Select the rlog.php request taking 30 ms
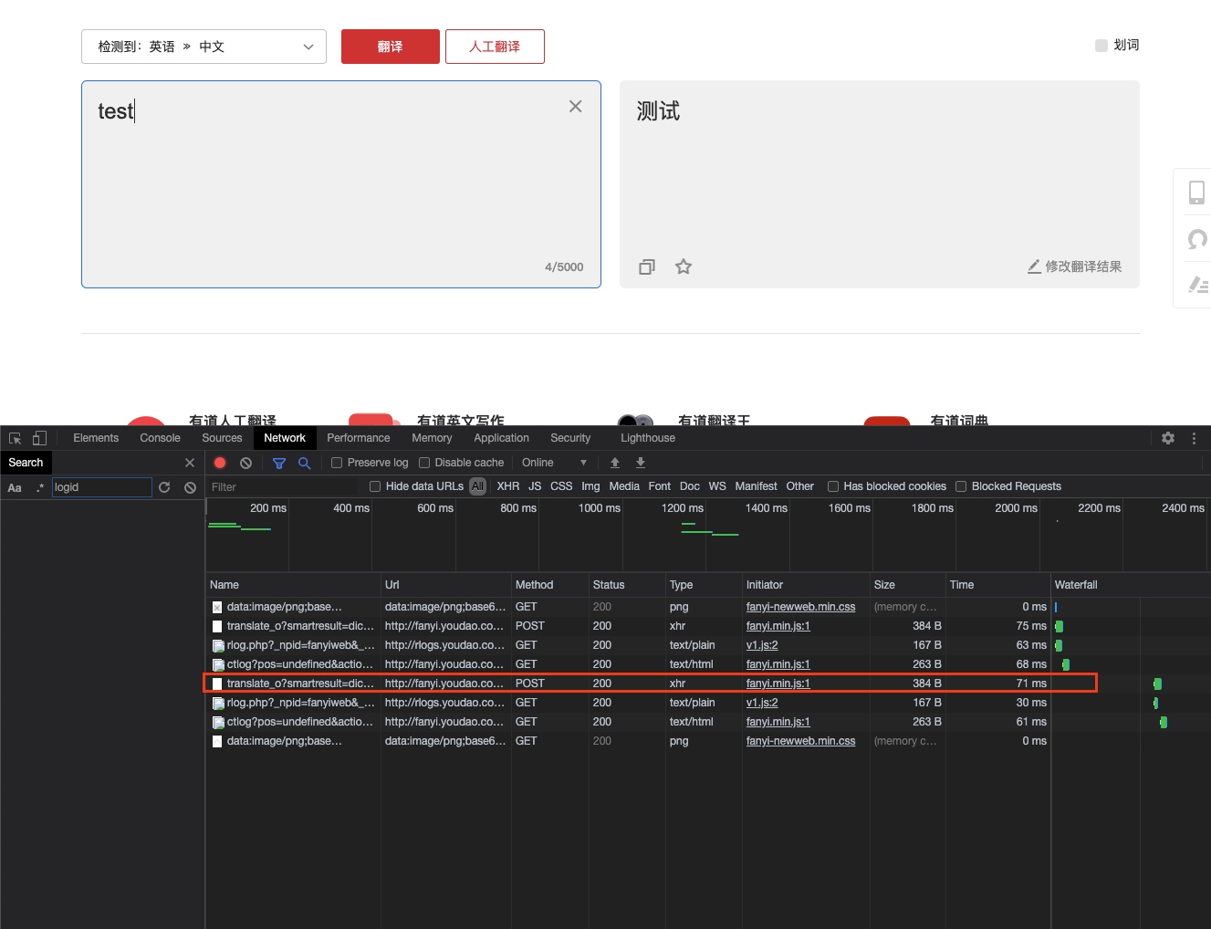This screenshot has width=1211, height=929. click(628, 703)
